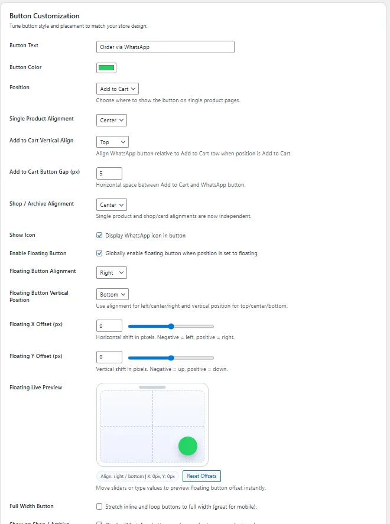Disable the Enable Floating Button checkbox

pyautogui.click(x=99, y=253)
